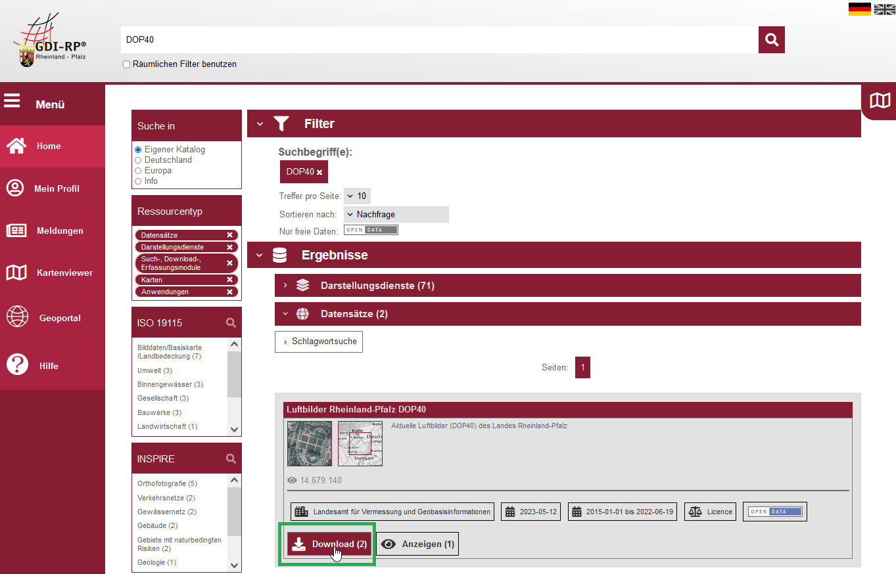Switch language via the German flag
Screen dimensions: 896x574
859,9
